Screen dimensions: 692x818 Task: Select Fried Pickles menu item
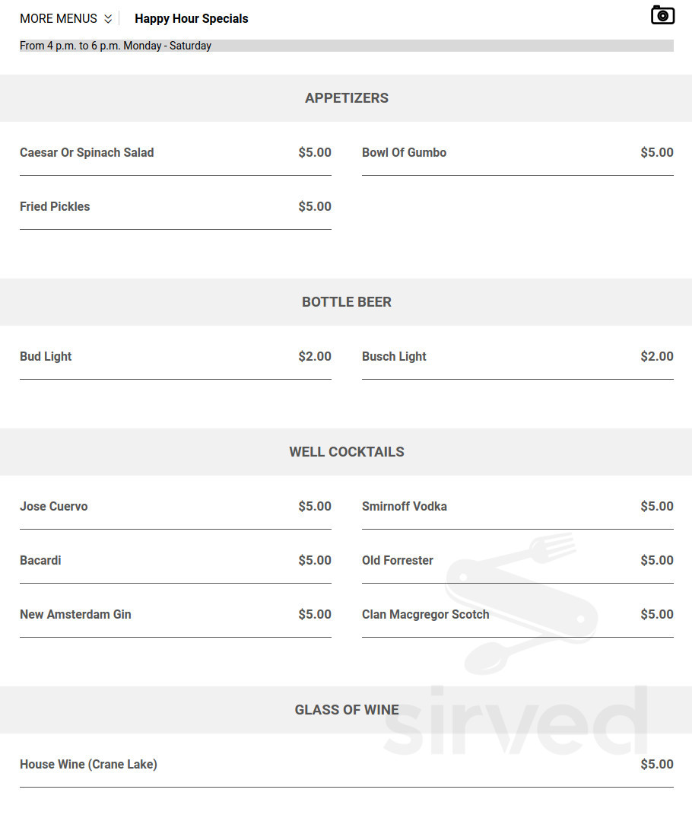click(x=175, y=206)
